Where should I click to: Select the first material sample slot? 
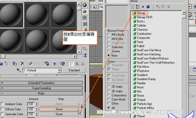click(x=11, y=15)
